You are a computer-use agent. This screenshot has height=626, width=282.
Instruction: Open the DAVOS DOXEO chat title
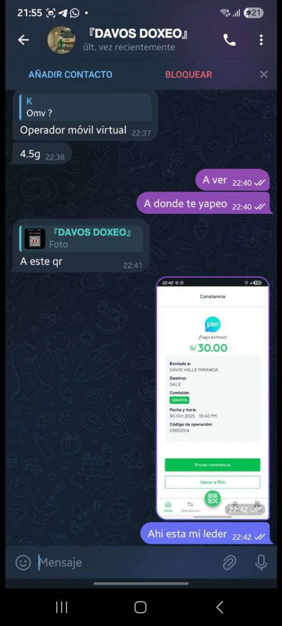139,34
